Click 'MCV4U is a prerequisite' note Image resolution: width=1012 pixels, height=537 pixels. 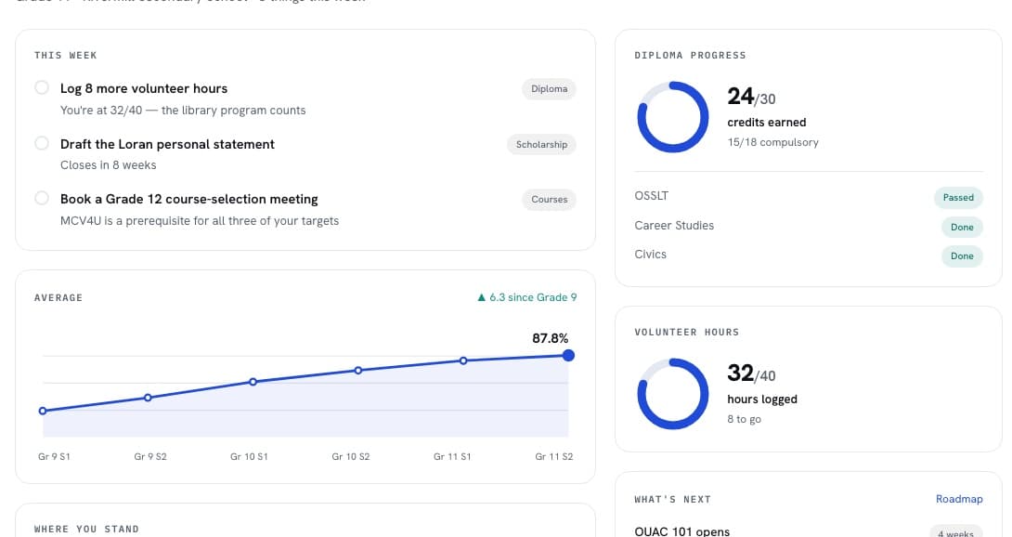pyautogui.click(x=200, y=220)
